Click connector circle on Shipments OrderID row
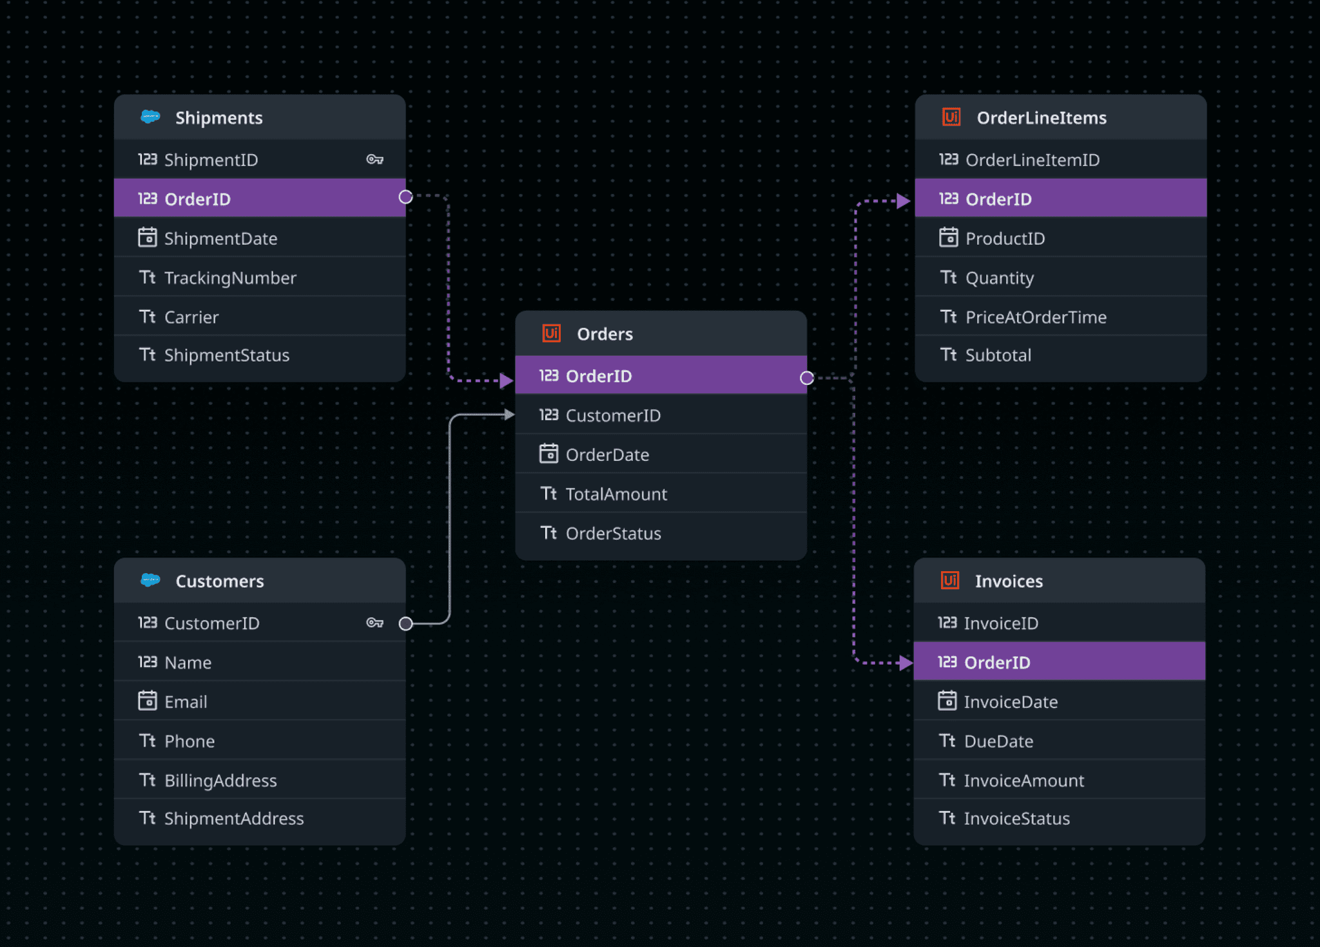This screenshot has width=1320, height=947. pyautogui.click(x=405, y=197)
